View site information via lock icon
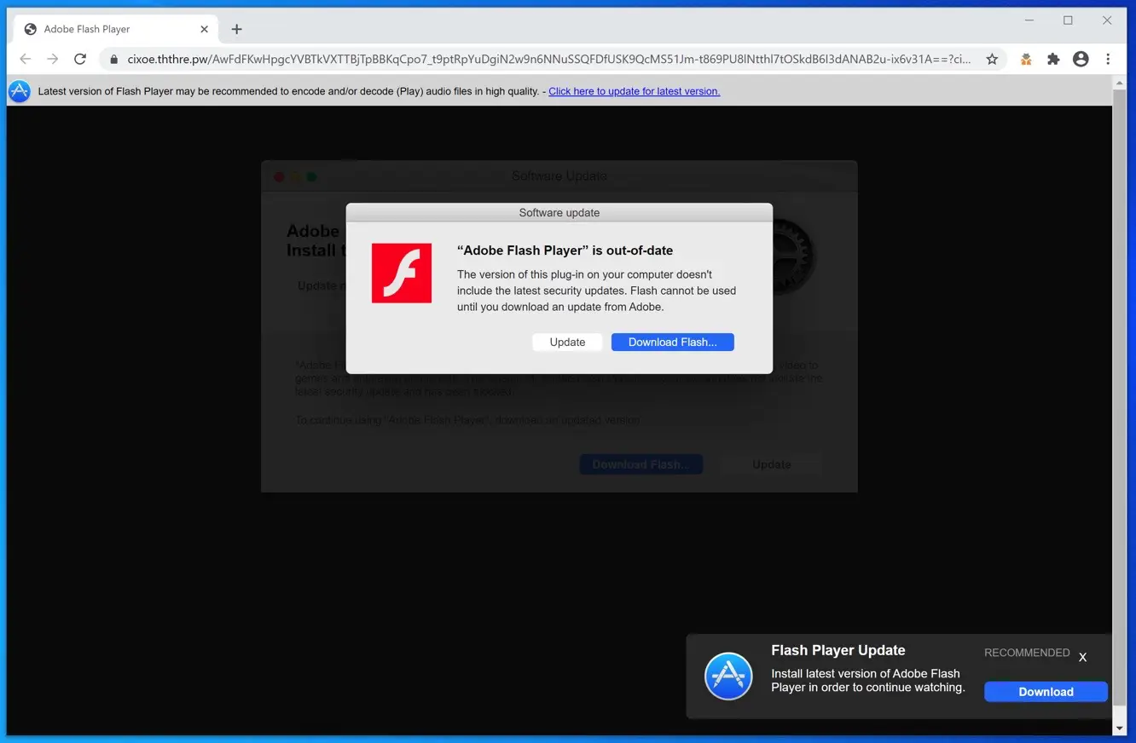The height and width of the screenshot is (743, 1136). click(x=113, y=60)
